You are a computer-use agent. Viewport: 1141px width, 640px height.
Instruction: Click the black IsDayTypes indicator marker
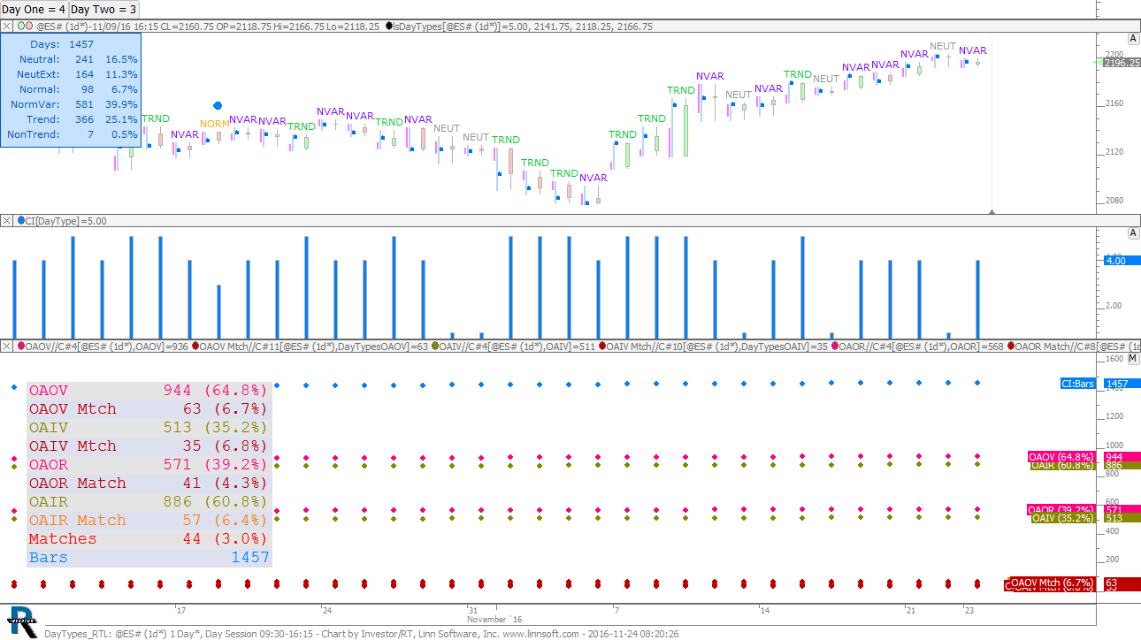click(390, 27)
